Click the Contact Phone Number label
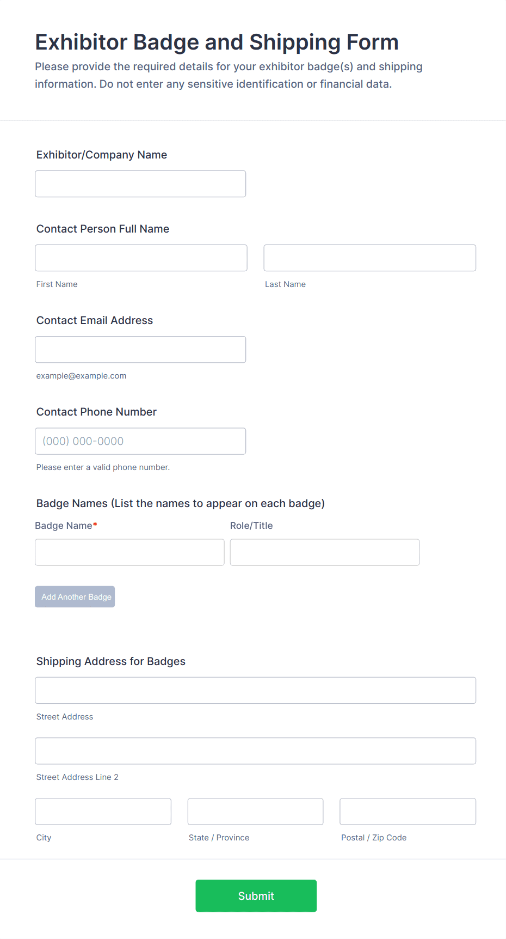The image size is (506, 939). 96,412
